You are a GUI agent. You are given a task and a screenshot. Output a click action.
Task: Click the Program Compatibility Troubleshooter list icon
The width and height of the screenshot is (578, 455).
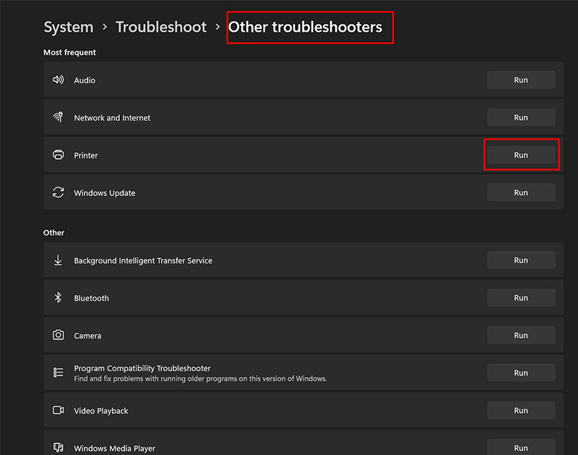(59, 373)
